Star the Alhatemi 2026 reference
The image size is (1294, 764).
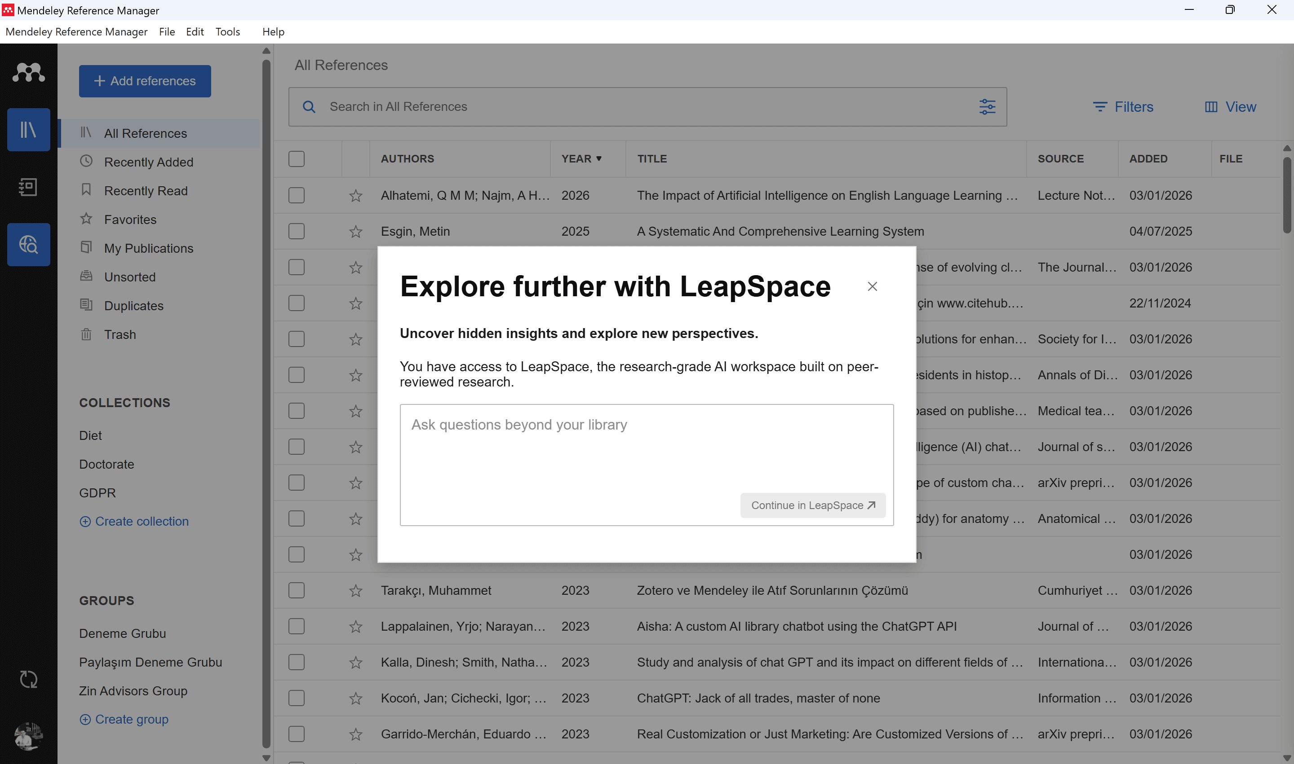click(x=355, y=196)
